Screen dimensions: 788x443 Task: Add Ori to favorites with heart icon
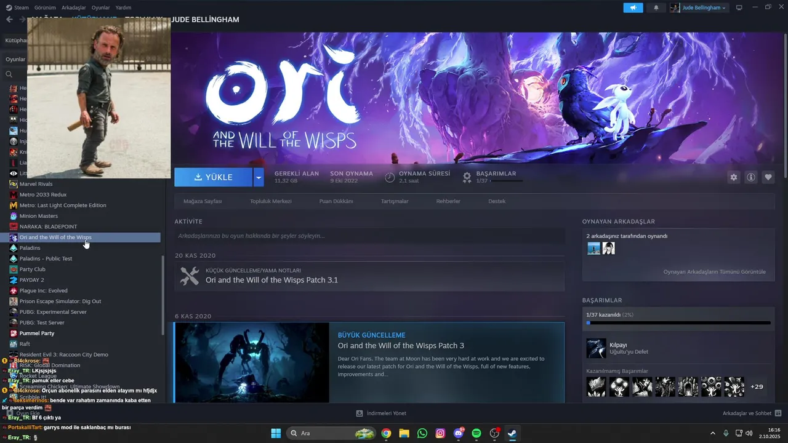coord(768,177)
